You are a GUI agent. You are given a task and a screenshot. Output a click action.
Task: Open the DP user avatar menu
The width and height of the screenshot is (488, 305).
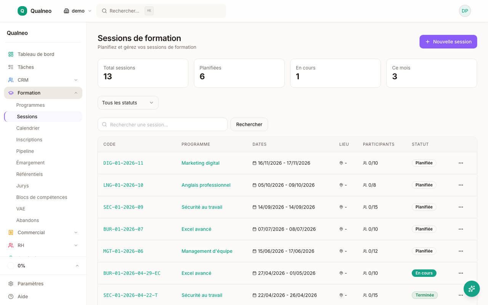[465, 11]
